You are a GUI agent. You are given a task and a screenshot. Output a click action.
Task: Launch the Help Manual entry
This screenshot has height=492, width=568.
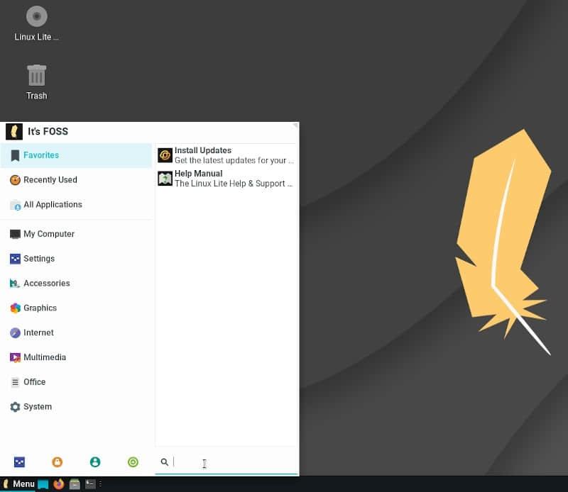pyautogui.click(x=226, y=179)
